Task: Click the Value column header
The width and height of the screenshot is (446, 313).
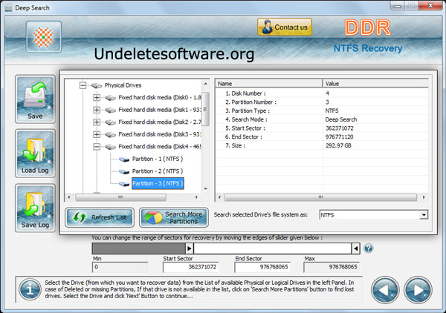Action: [375, 83]
